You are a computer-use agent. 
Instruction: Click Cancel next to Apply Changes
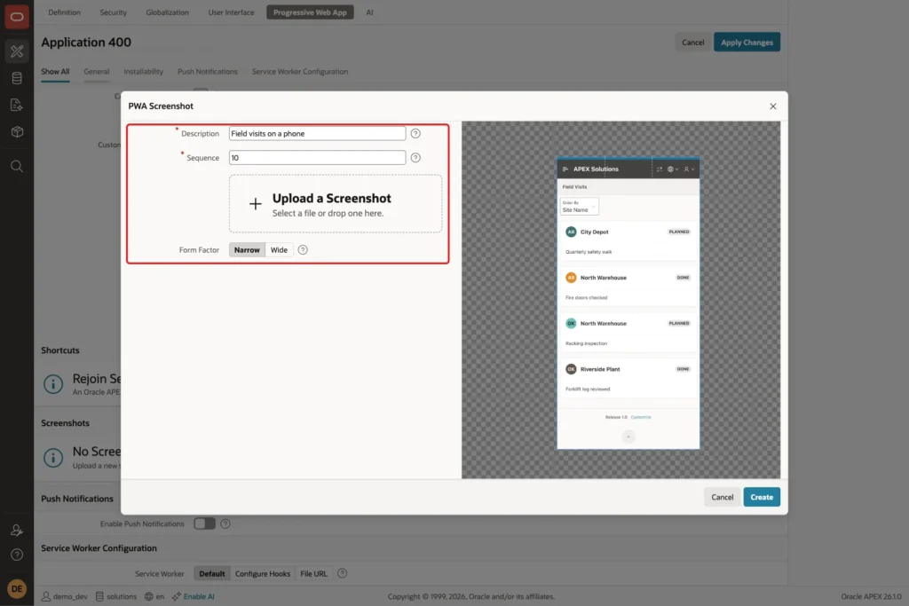(692, 43)
